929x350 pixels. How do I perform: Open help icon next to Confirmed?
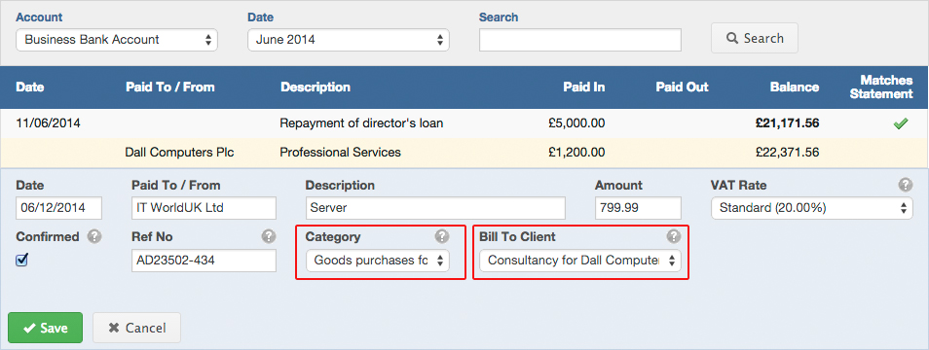pyautogui.click(x=94, y=236)
